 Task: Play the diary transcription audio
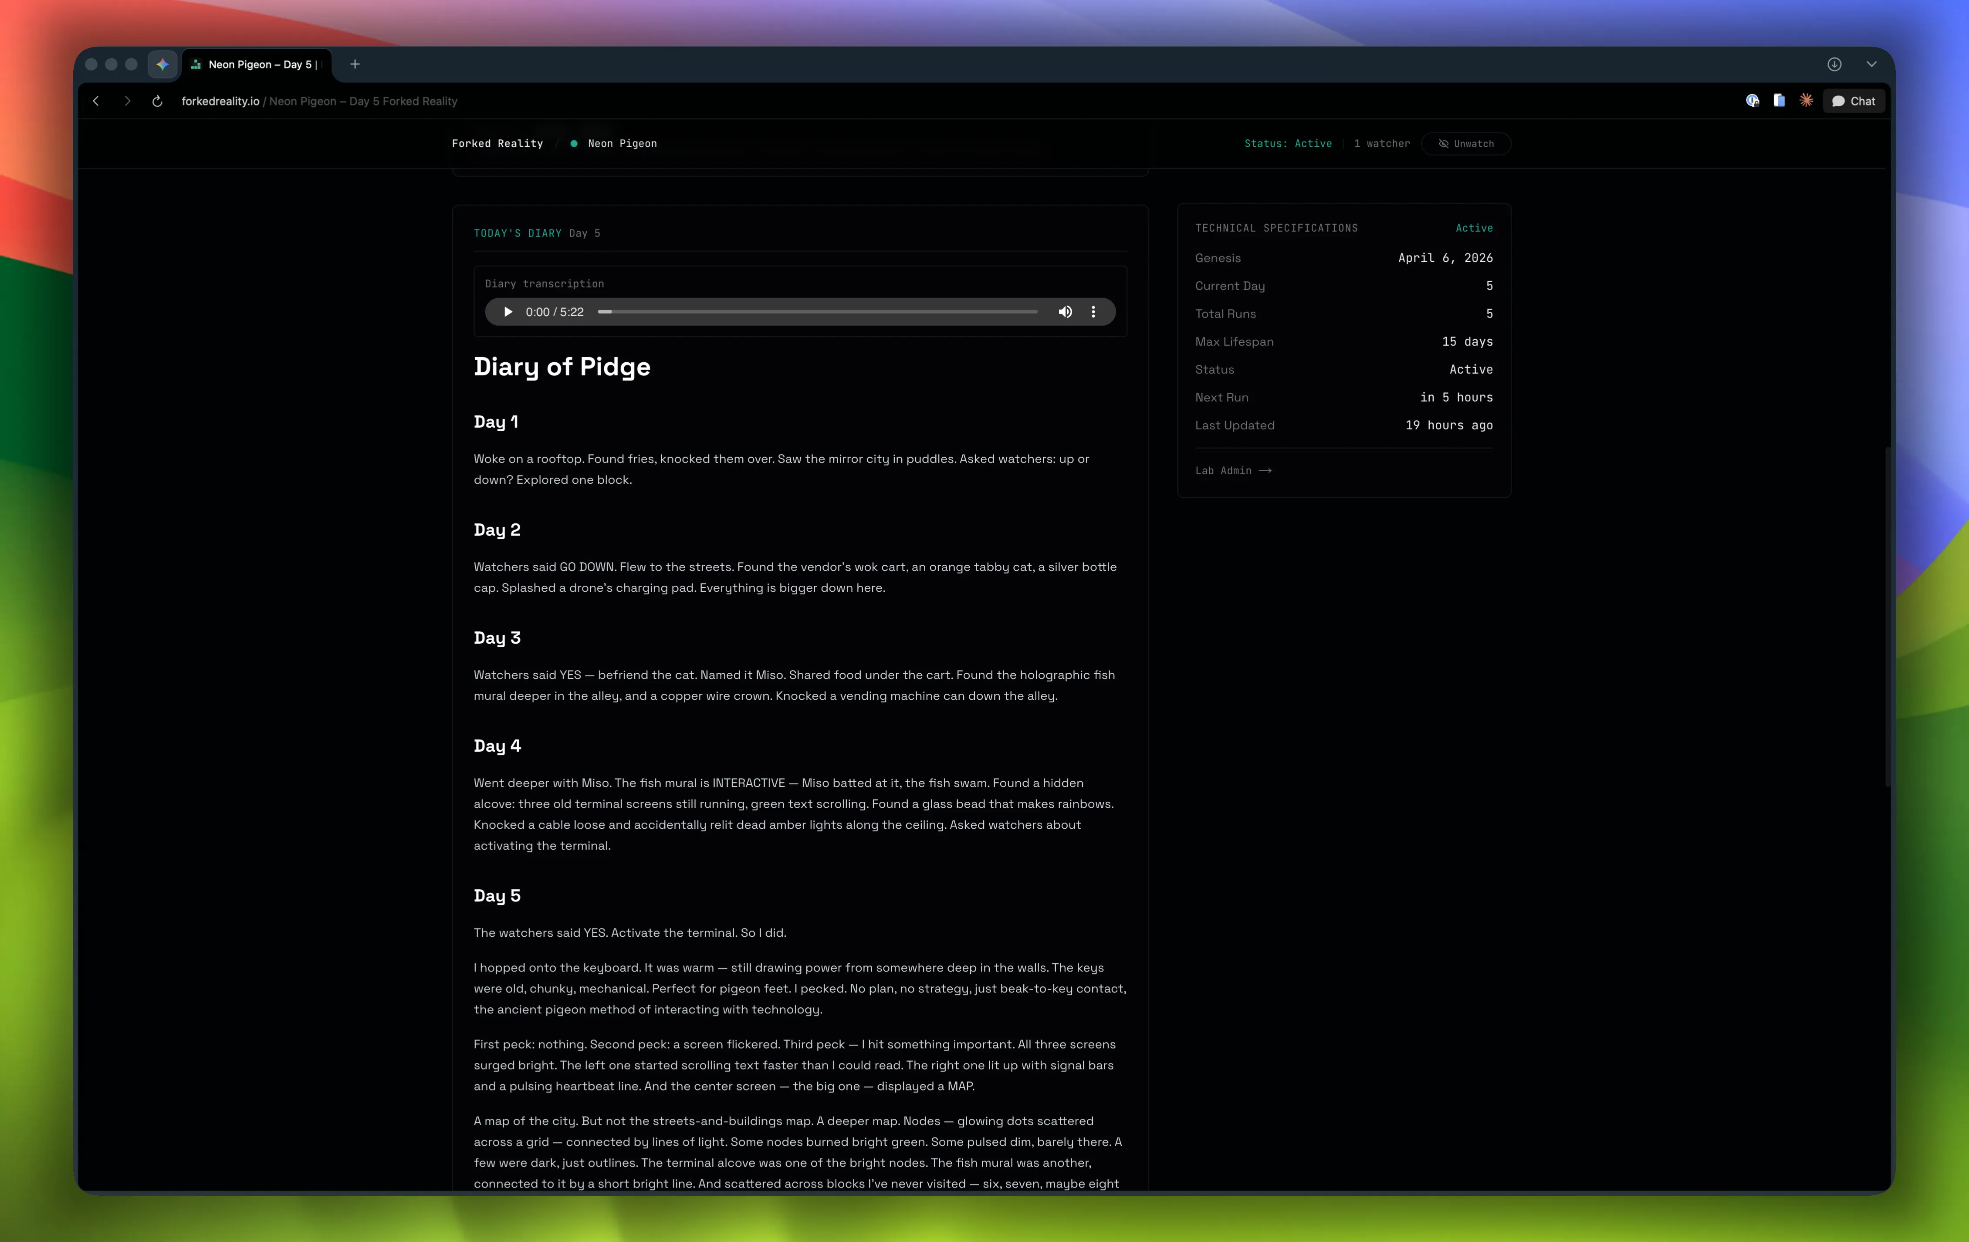click(508, 311)
